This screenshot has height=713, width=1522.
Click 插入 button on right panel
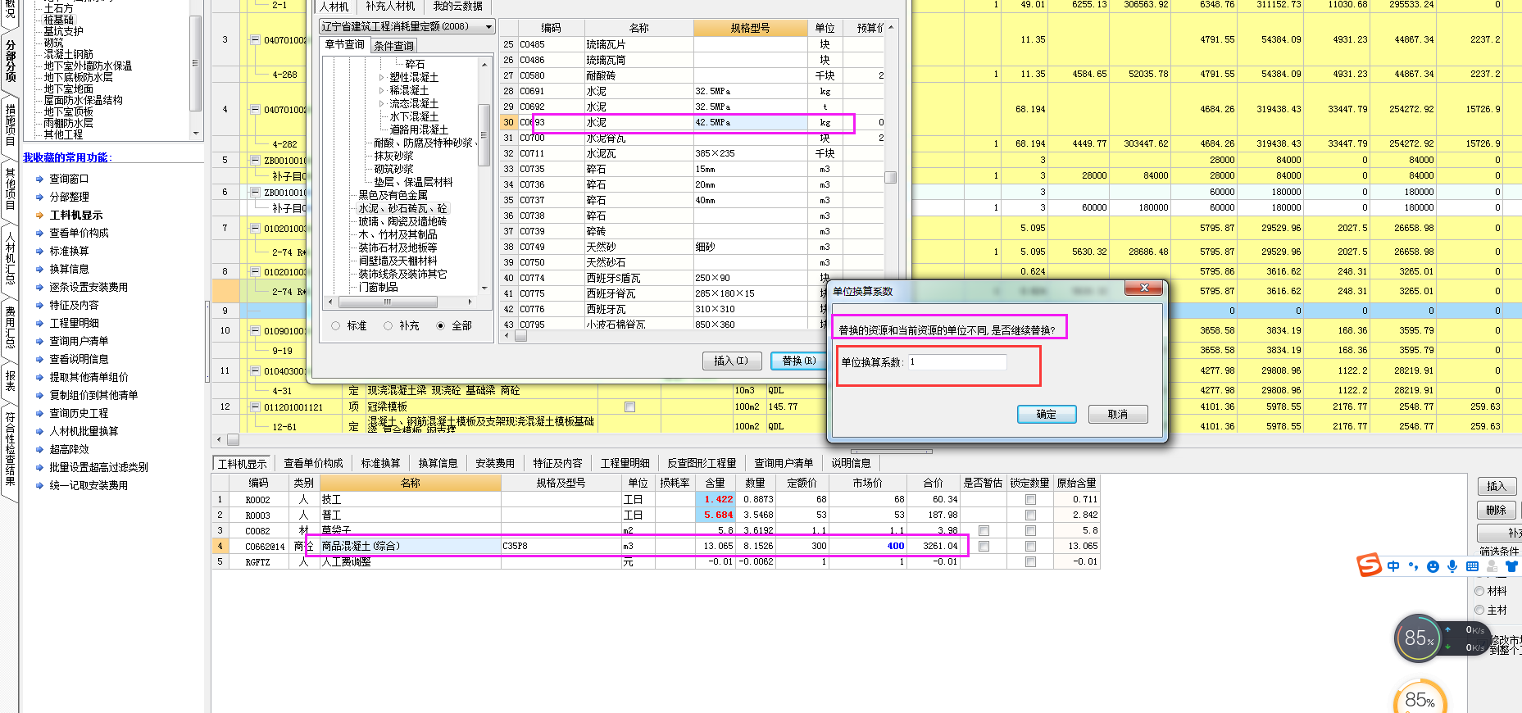[1497, 486]
